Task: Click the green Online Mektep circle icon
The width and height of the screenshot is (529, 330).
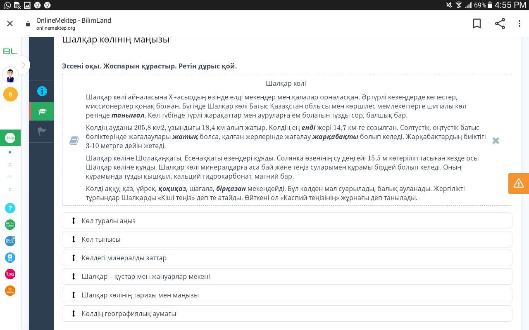Action: [x=10, y=138]
